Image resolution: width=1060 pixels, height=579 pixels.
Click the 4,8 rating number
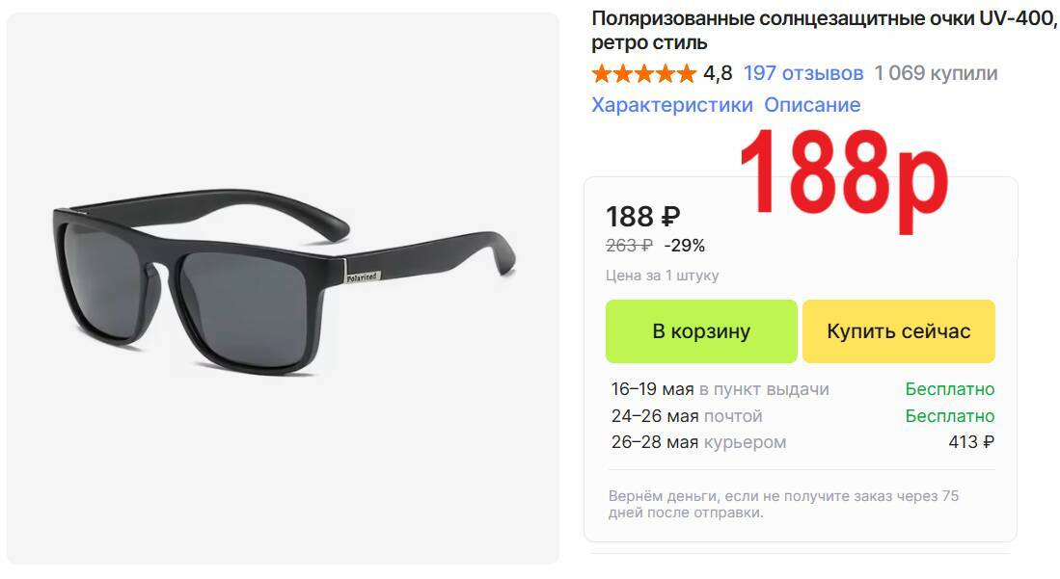718,73
